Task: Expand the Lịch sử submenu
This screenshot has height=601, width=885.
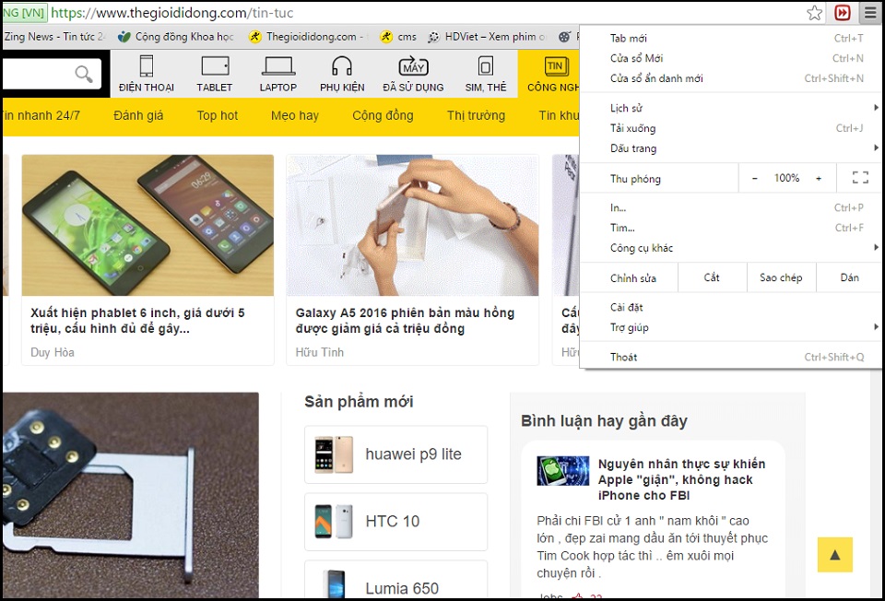Action: [x=731, y=108]
